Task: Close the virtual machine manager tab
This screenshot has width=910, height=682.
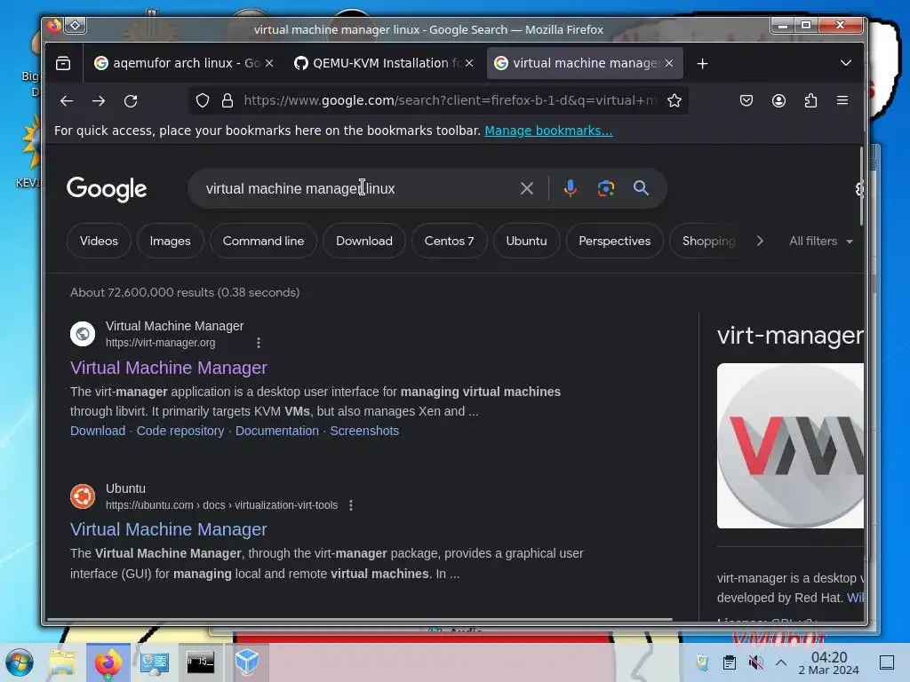Action: [x=669, y=63]
